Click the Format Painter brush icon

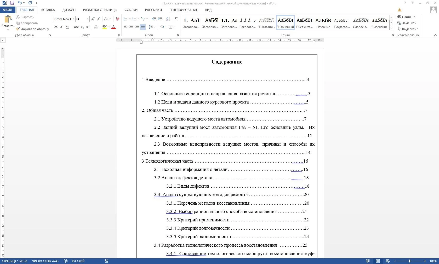tap(18, 29)
